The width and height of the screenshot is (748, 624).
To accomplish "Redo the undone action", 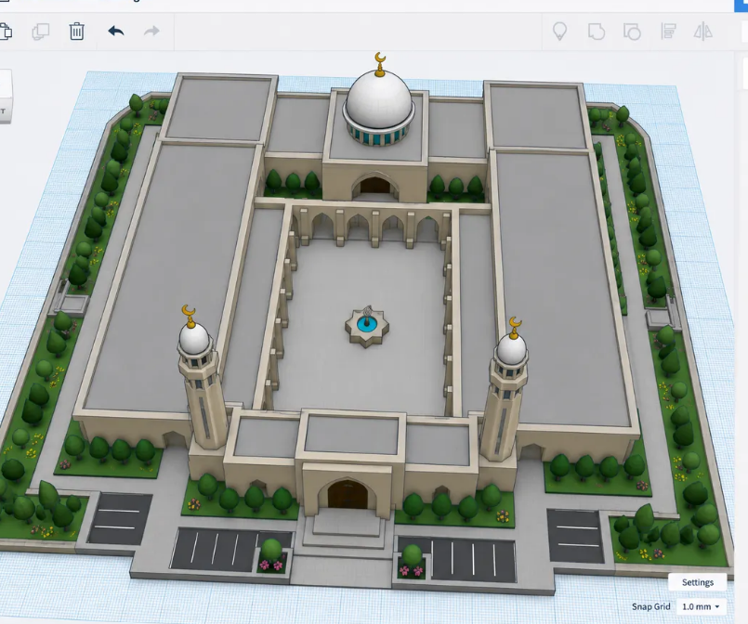I will [151, 32].
